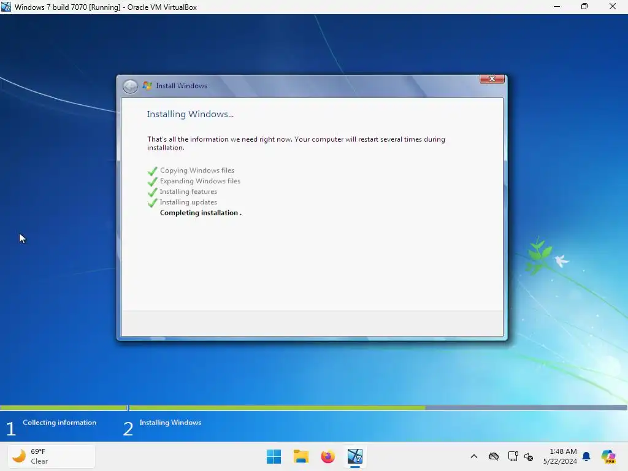Click the Collecting information progress bar
The width and height of the screenshot is (628, 471).
pyautogui.click(x=64, y=408)
